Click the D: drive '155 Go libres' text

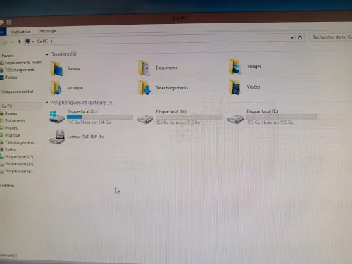point(178,122)
